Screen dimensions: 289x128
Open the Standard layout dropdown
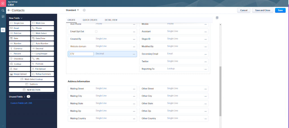coord(73,10)
